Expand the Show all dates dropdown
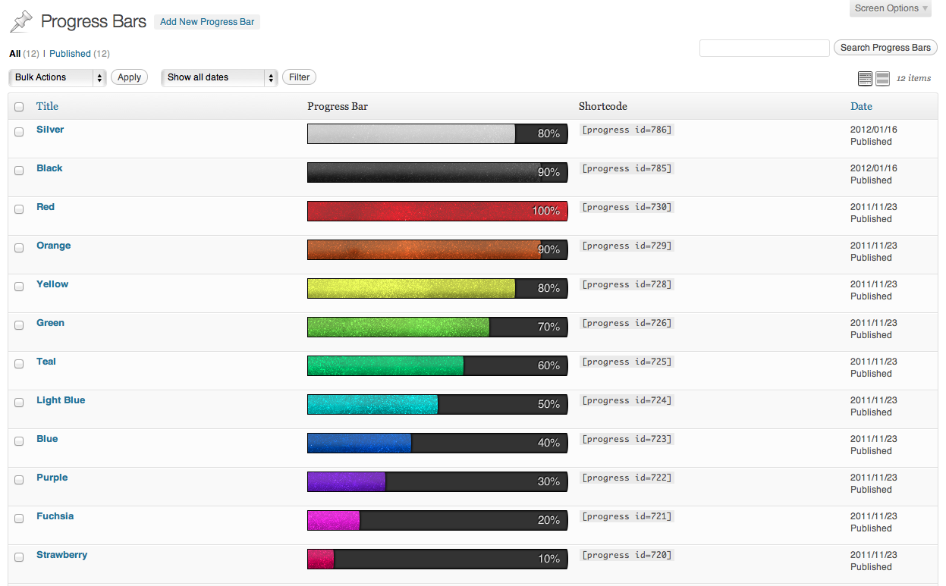 (219, 77)
